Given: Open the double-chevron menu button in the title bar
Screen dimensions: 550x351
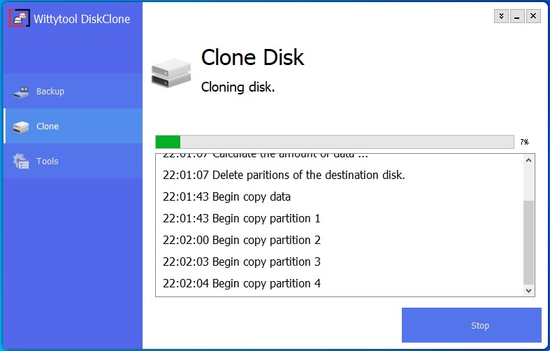Looking at the screenshot, I should (x=501, y=16).
